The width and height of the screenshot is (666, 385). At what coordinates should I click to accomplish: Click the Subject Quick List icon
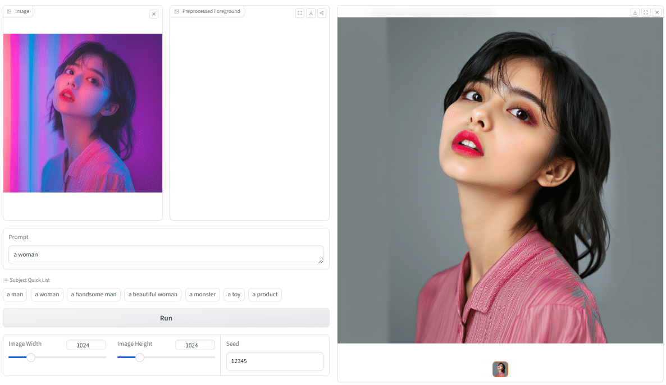(x=6, y=280)
